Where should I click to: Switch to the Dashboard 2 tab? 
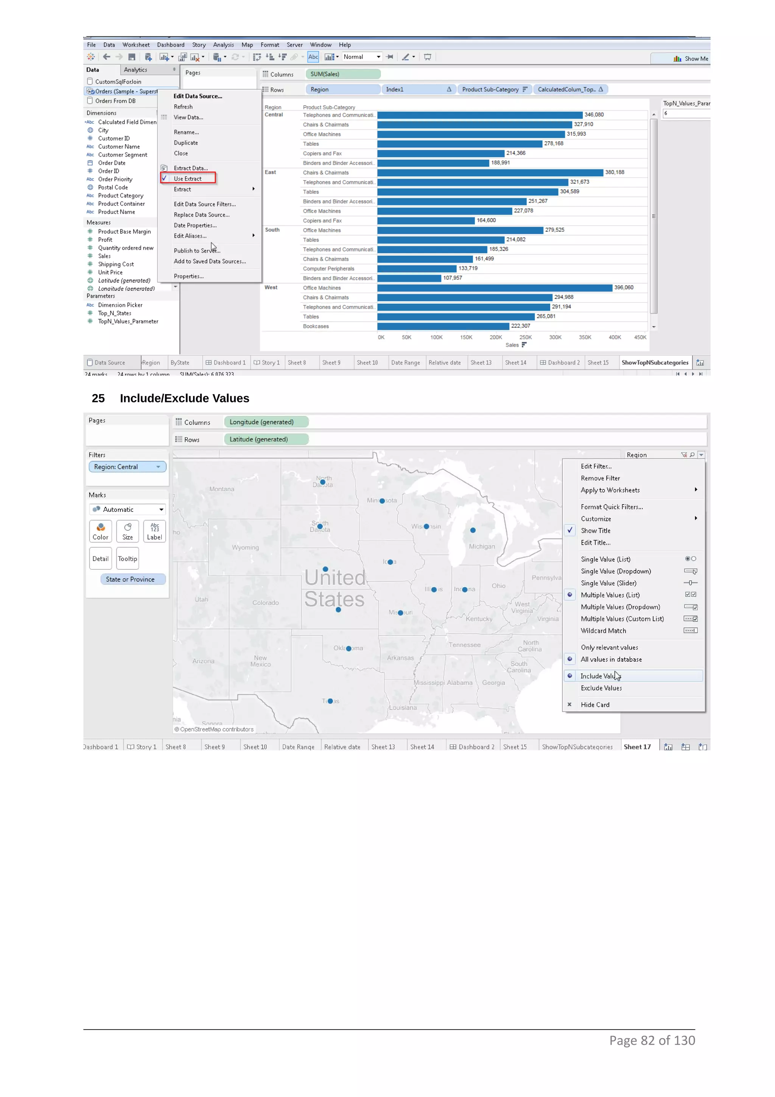(x=559, y=363)
